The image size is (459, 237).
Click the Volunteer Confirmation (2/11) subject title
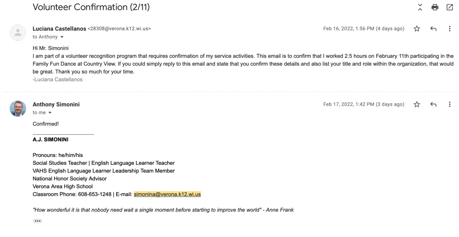tap(91, 7)
